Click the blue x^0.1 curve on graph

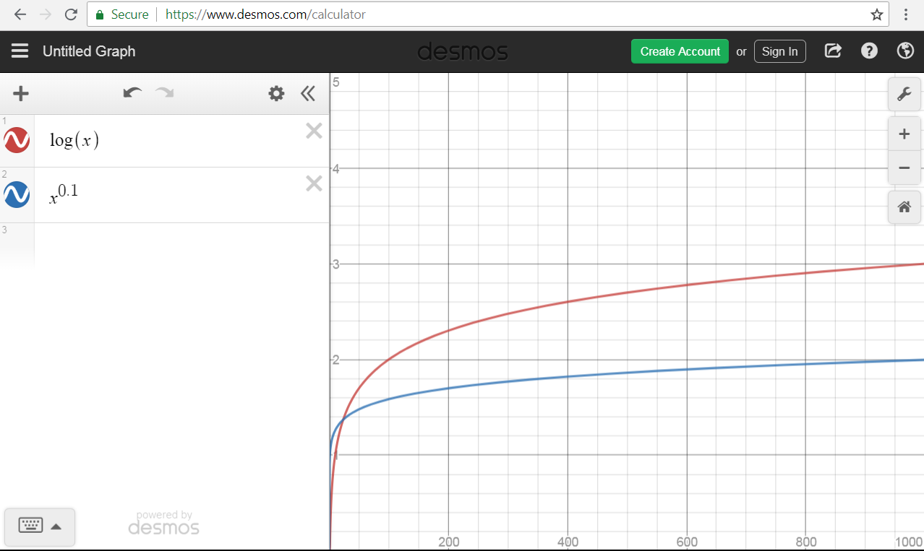pyautogui.click(x=568, y=376)
